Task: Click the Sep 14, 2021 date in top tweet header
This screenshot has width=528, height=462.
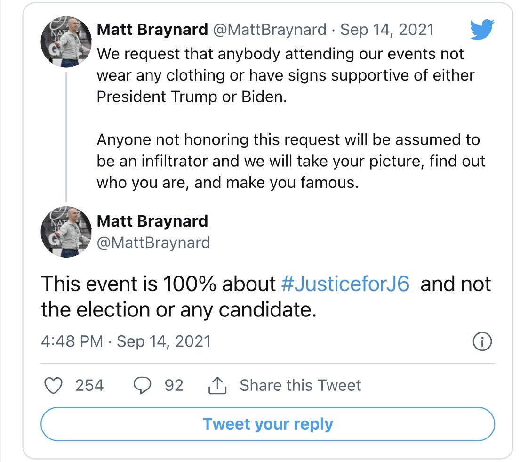Action: pyautogui.click(x=387, y=30)
